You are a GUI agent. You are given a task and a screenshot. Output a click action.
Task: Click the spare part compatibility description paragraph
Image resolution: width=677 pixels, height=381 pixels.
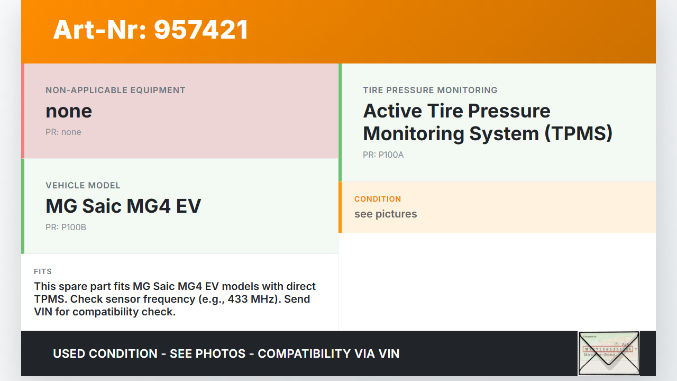click(175, 299)
